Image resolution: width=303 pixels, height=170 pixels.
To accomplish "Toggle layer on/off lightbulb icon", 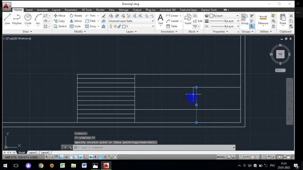I will pos(111,26).
